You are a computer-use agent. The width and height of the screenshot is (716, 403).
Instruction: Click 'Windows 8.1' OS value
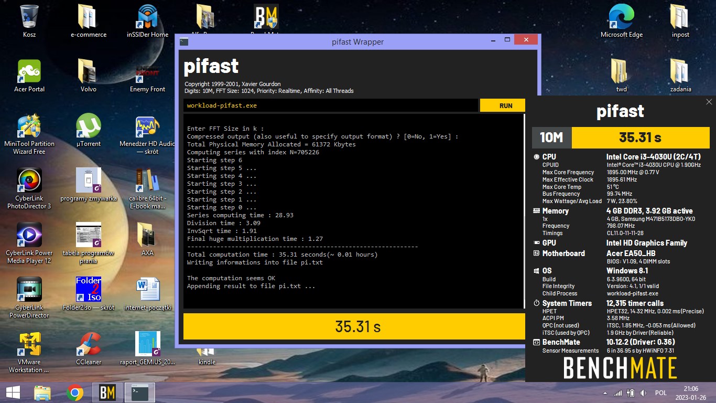pos(627,271)
